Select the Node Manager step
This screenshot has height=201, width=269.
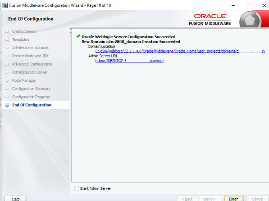coord(24,80)
